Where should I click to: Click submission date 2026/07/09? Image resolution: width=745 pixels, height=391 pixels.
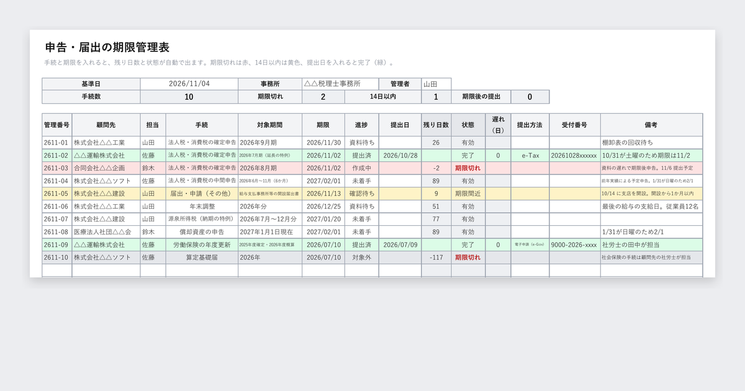click(x=400, y=245)
